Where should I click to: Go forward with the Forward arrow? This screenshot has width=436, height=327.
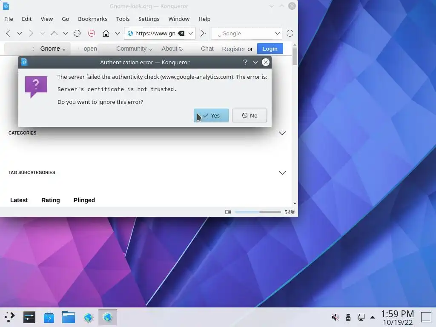tap(31, 33)
